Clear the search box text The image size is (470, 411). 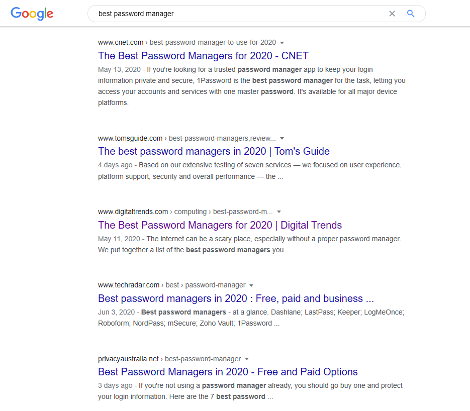point(392,14)
